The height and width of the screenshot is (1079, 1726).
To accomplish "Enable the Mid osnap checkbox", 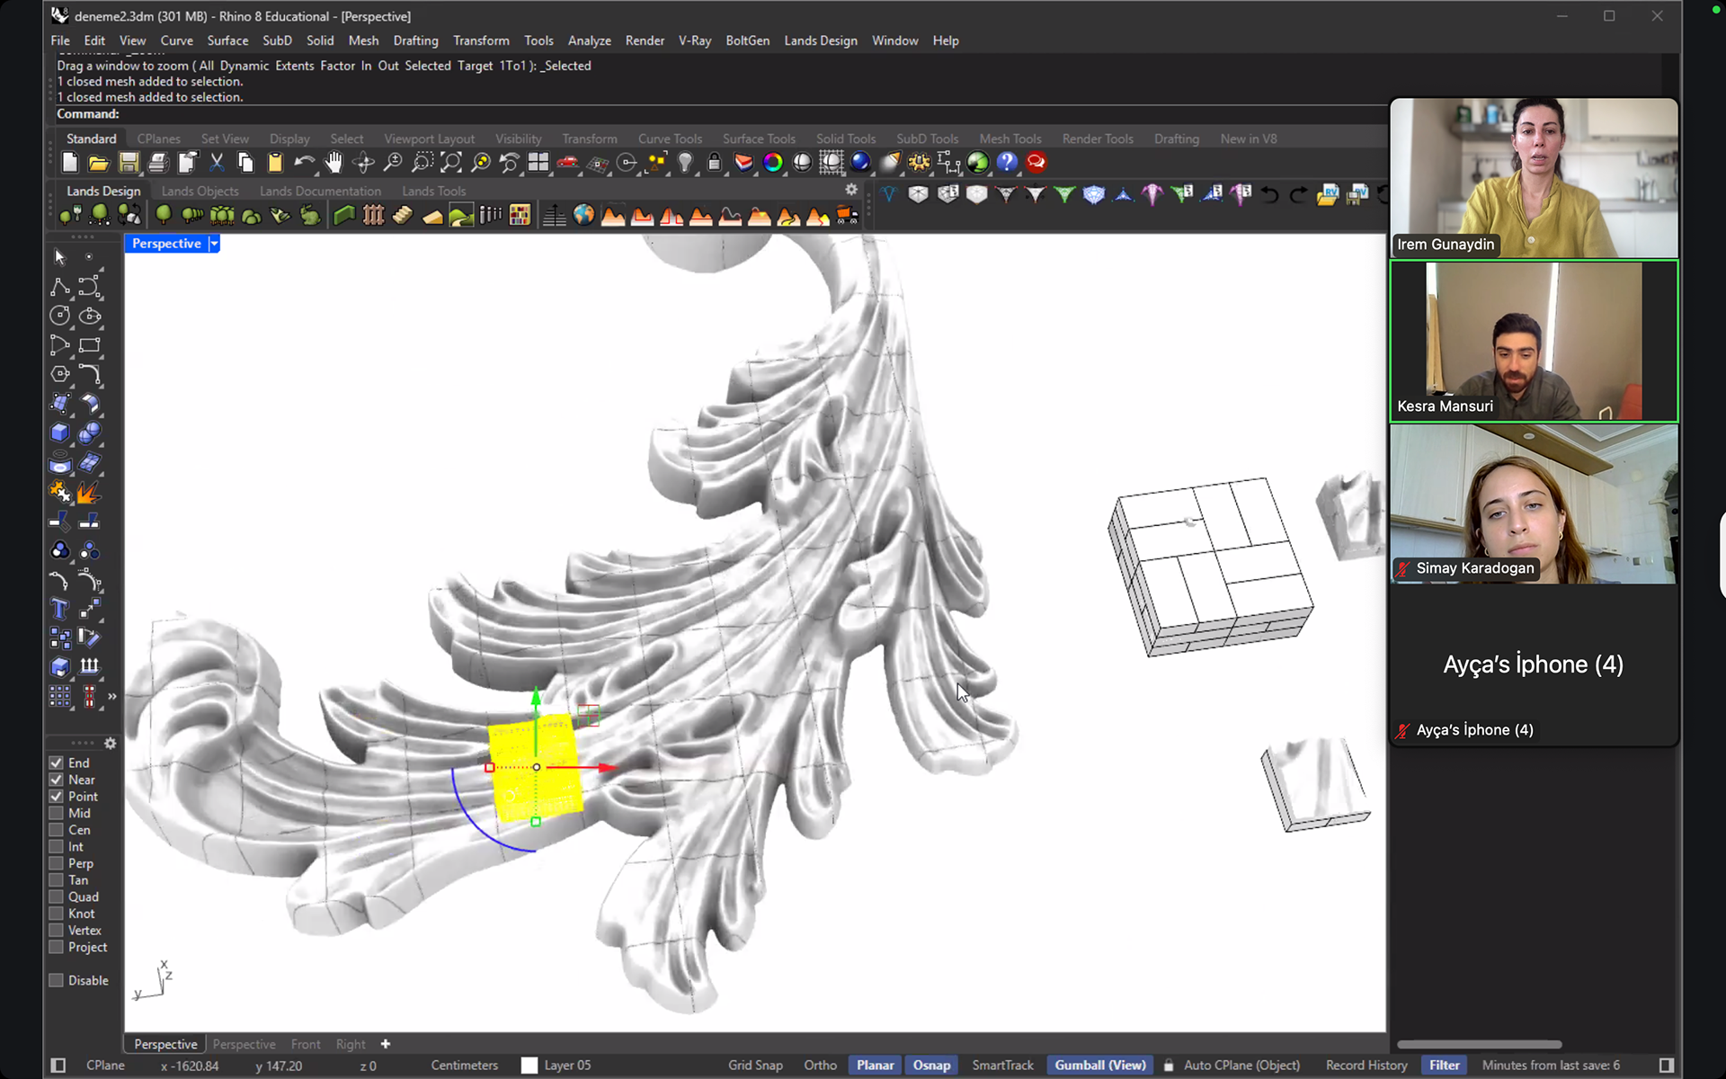I will [56, 813].
